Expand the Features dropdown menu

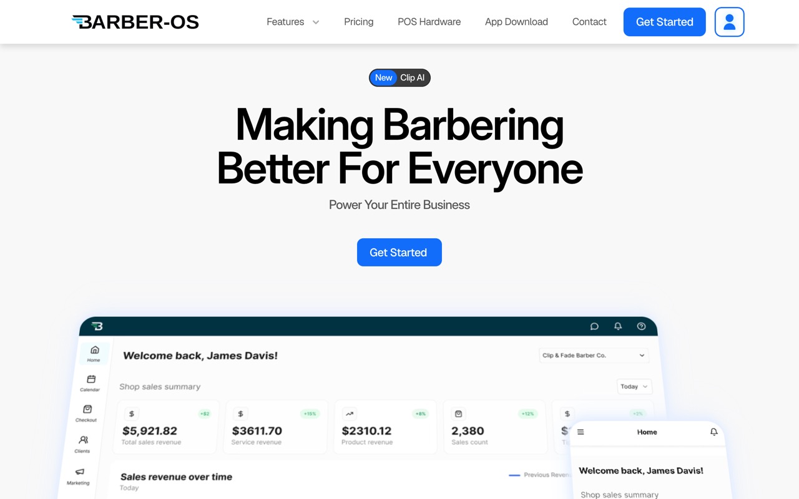click(x=293, y=22)
